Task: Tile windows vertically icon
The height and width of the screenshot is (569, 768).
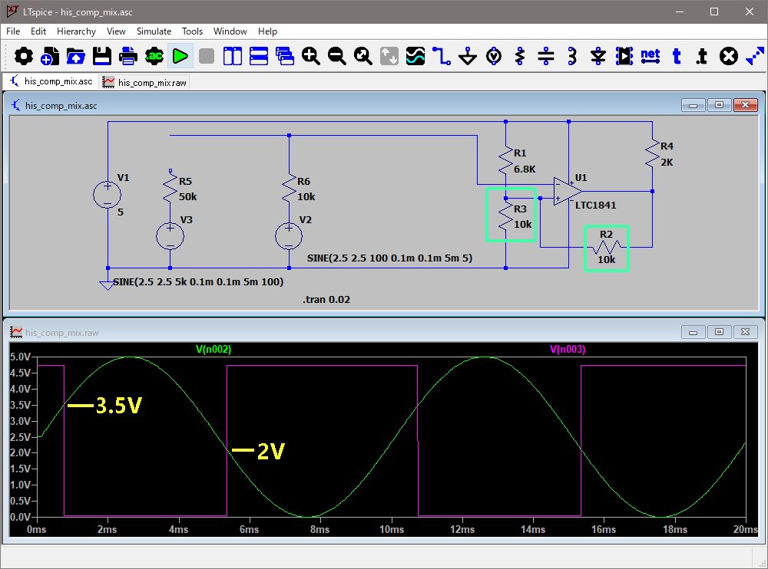Action: (232, 56)
